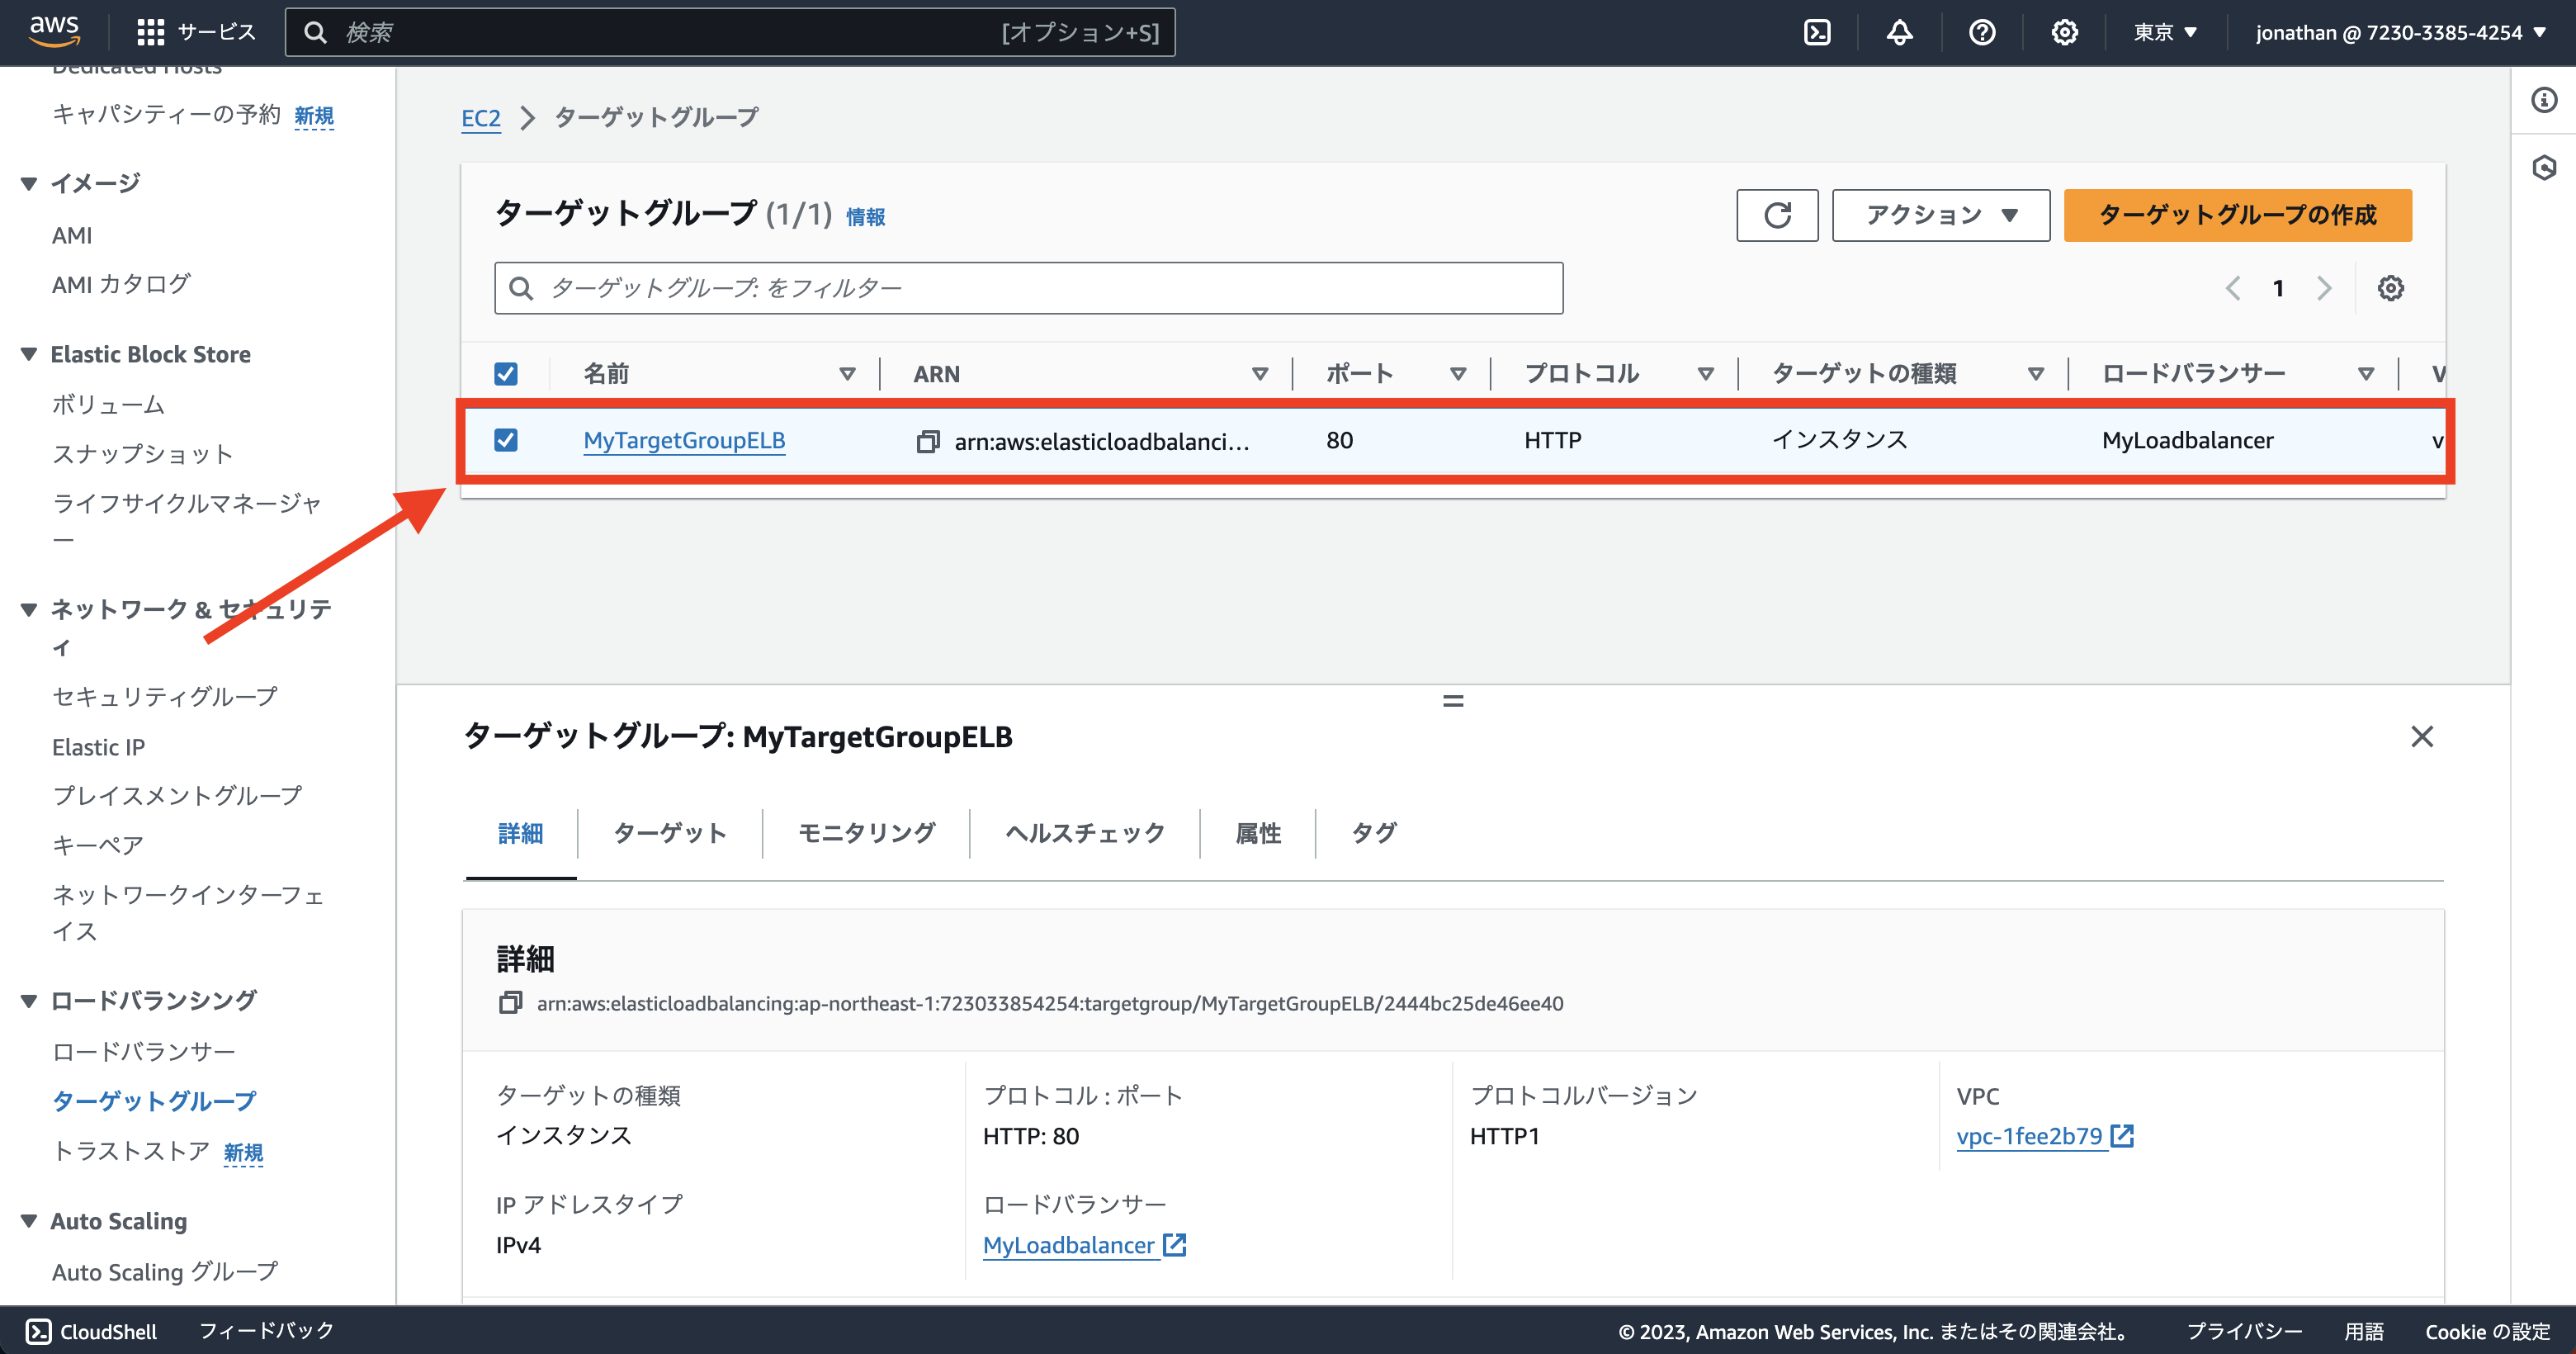Refresh the target group list

point(1777,215)
